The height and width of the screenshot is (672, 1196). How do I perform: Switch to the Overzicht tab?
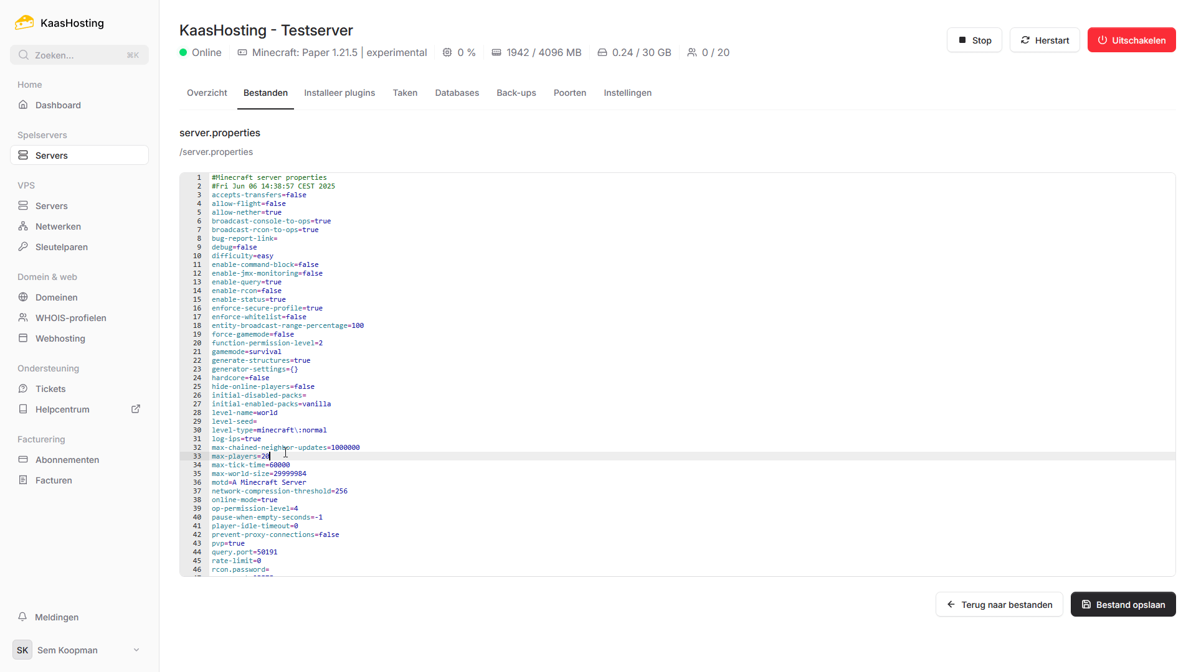coord(207,93)
